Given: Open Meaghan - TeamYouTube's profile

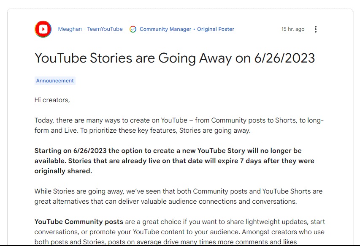Looking at the screenshot, I should pyautogui.click(x=90, y=29).
